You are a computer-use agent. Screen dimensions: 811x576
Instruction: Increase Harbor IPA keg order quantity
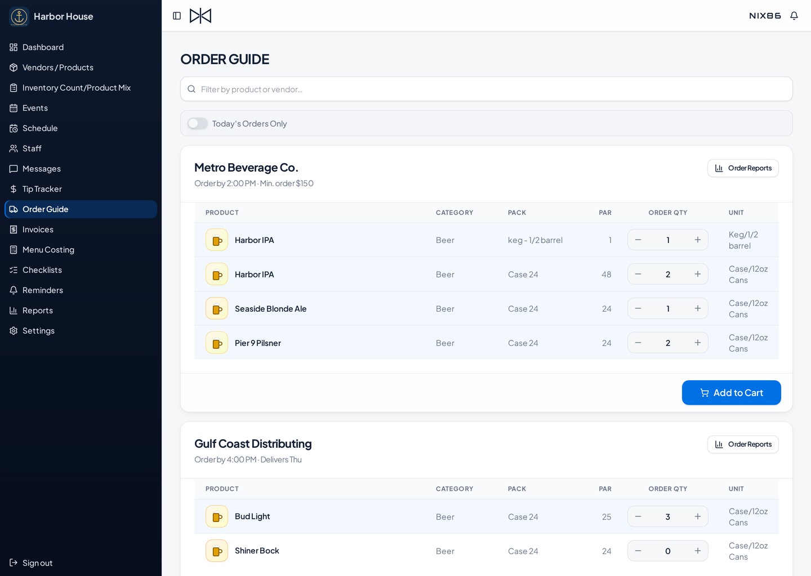(x=698, y=240)
